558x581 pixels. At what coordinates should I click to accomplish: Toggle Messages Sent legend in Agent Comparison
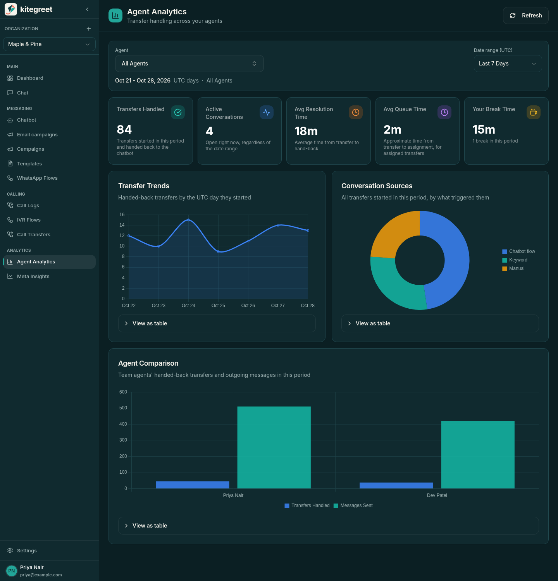tap(353, 505)
